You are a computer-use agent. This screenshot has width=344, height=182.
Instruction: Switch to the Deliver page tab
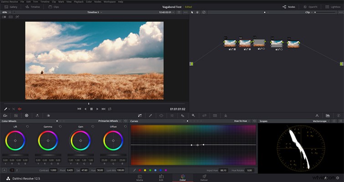coord(204,177)
